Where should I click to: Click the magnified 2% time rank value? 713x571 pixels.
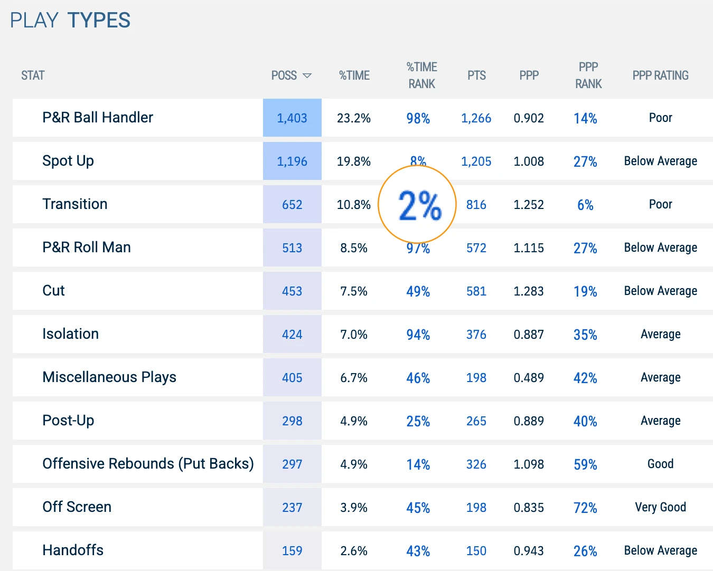419,205
